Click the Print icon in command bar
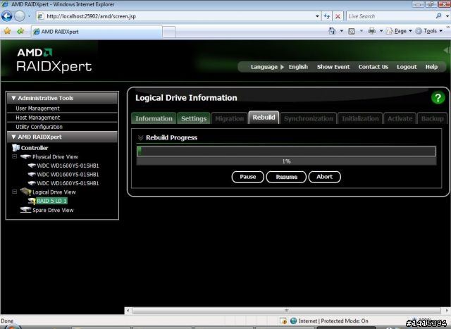 [372, 31]
